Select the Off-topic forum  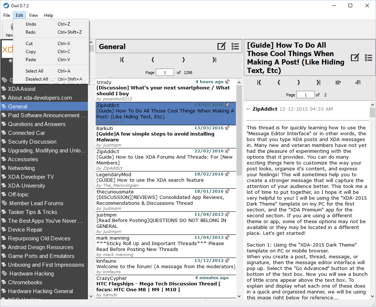44,195
